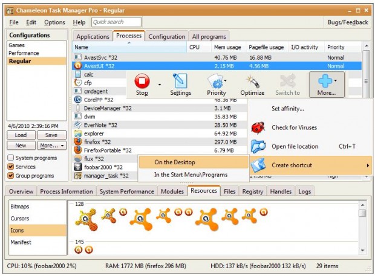Click the flux process icon

click(x=78, y=158)
